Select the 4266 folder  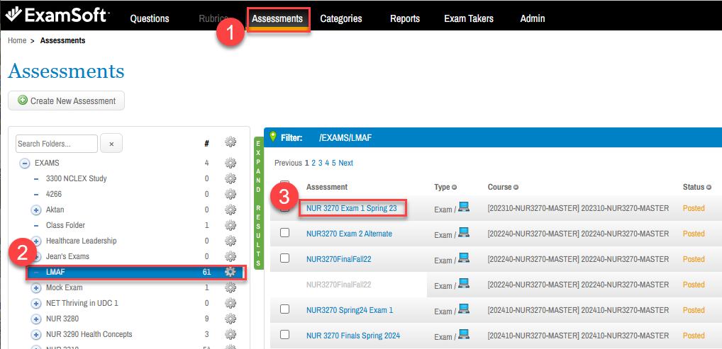(54, 194)
